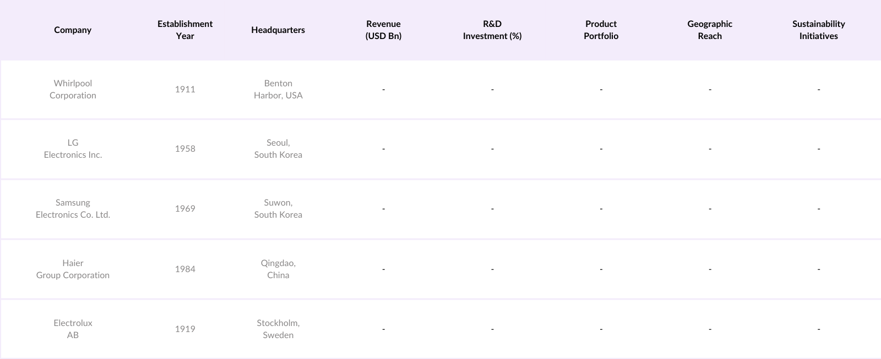The width and height of the screenshot is (881, 359).
Task: Select the Headquarters column header
Action: 278,30
